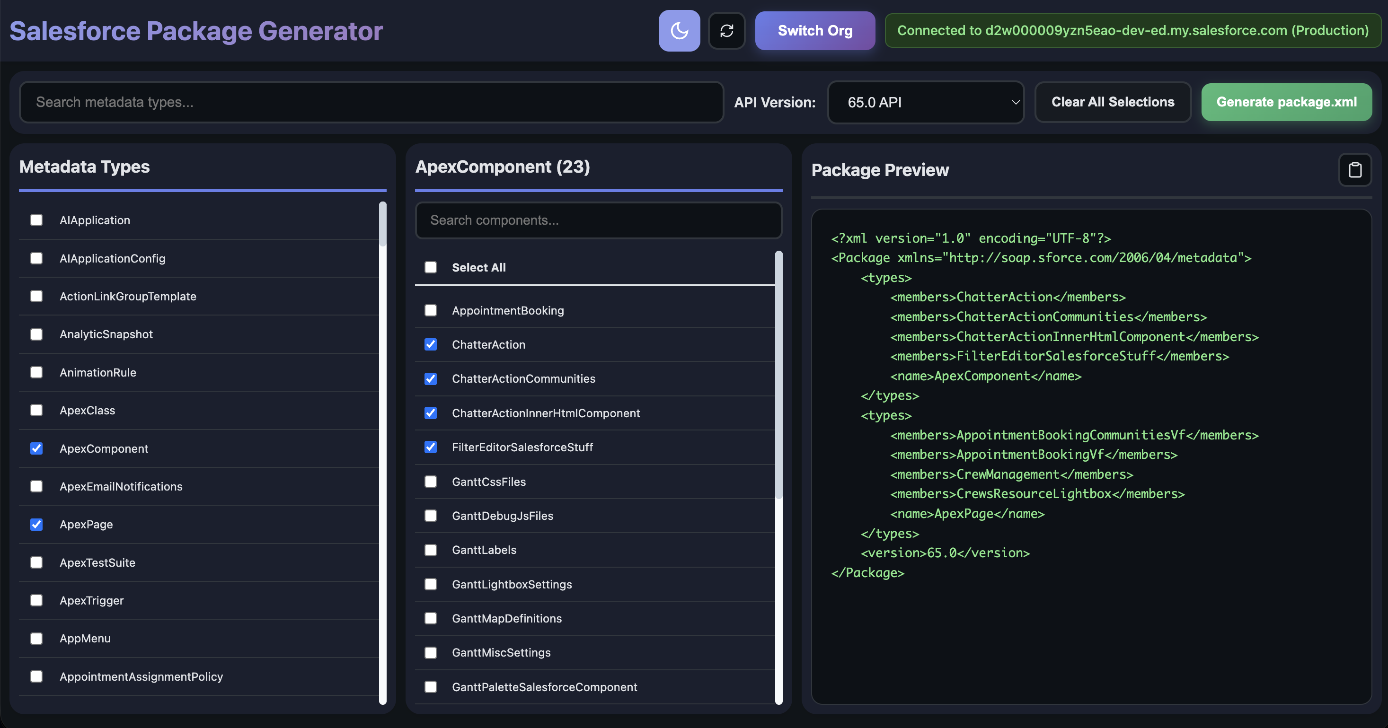This screenshot has width=1388, height=728.
Task: Click the Metadata Types list scrollbar
Action: pyautogui.click(x=382, y=224)
